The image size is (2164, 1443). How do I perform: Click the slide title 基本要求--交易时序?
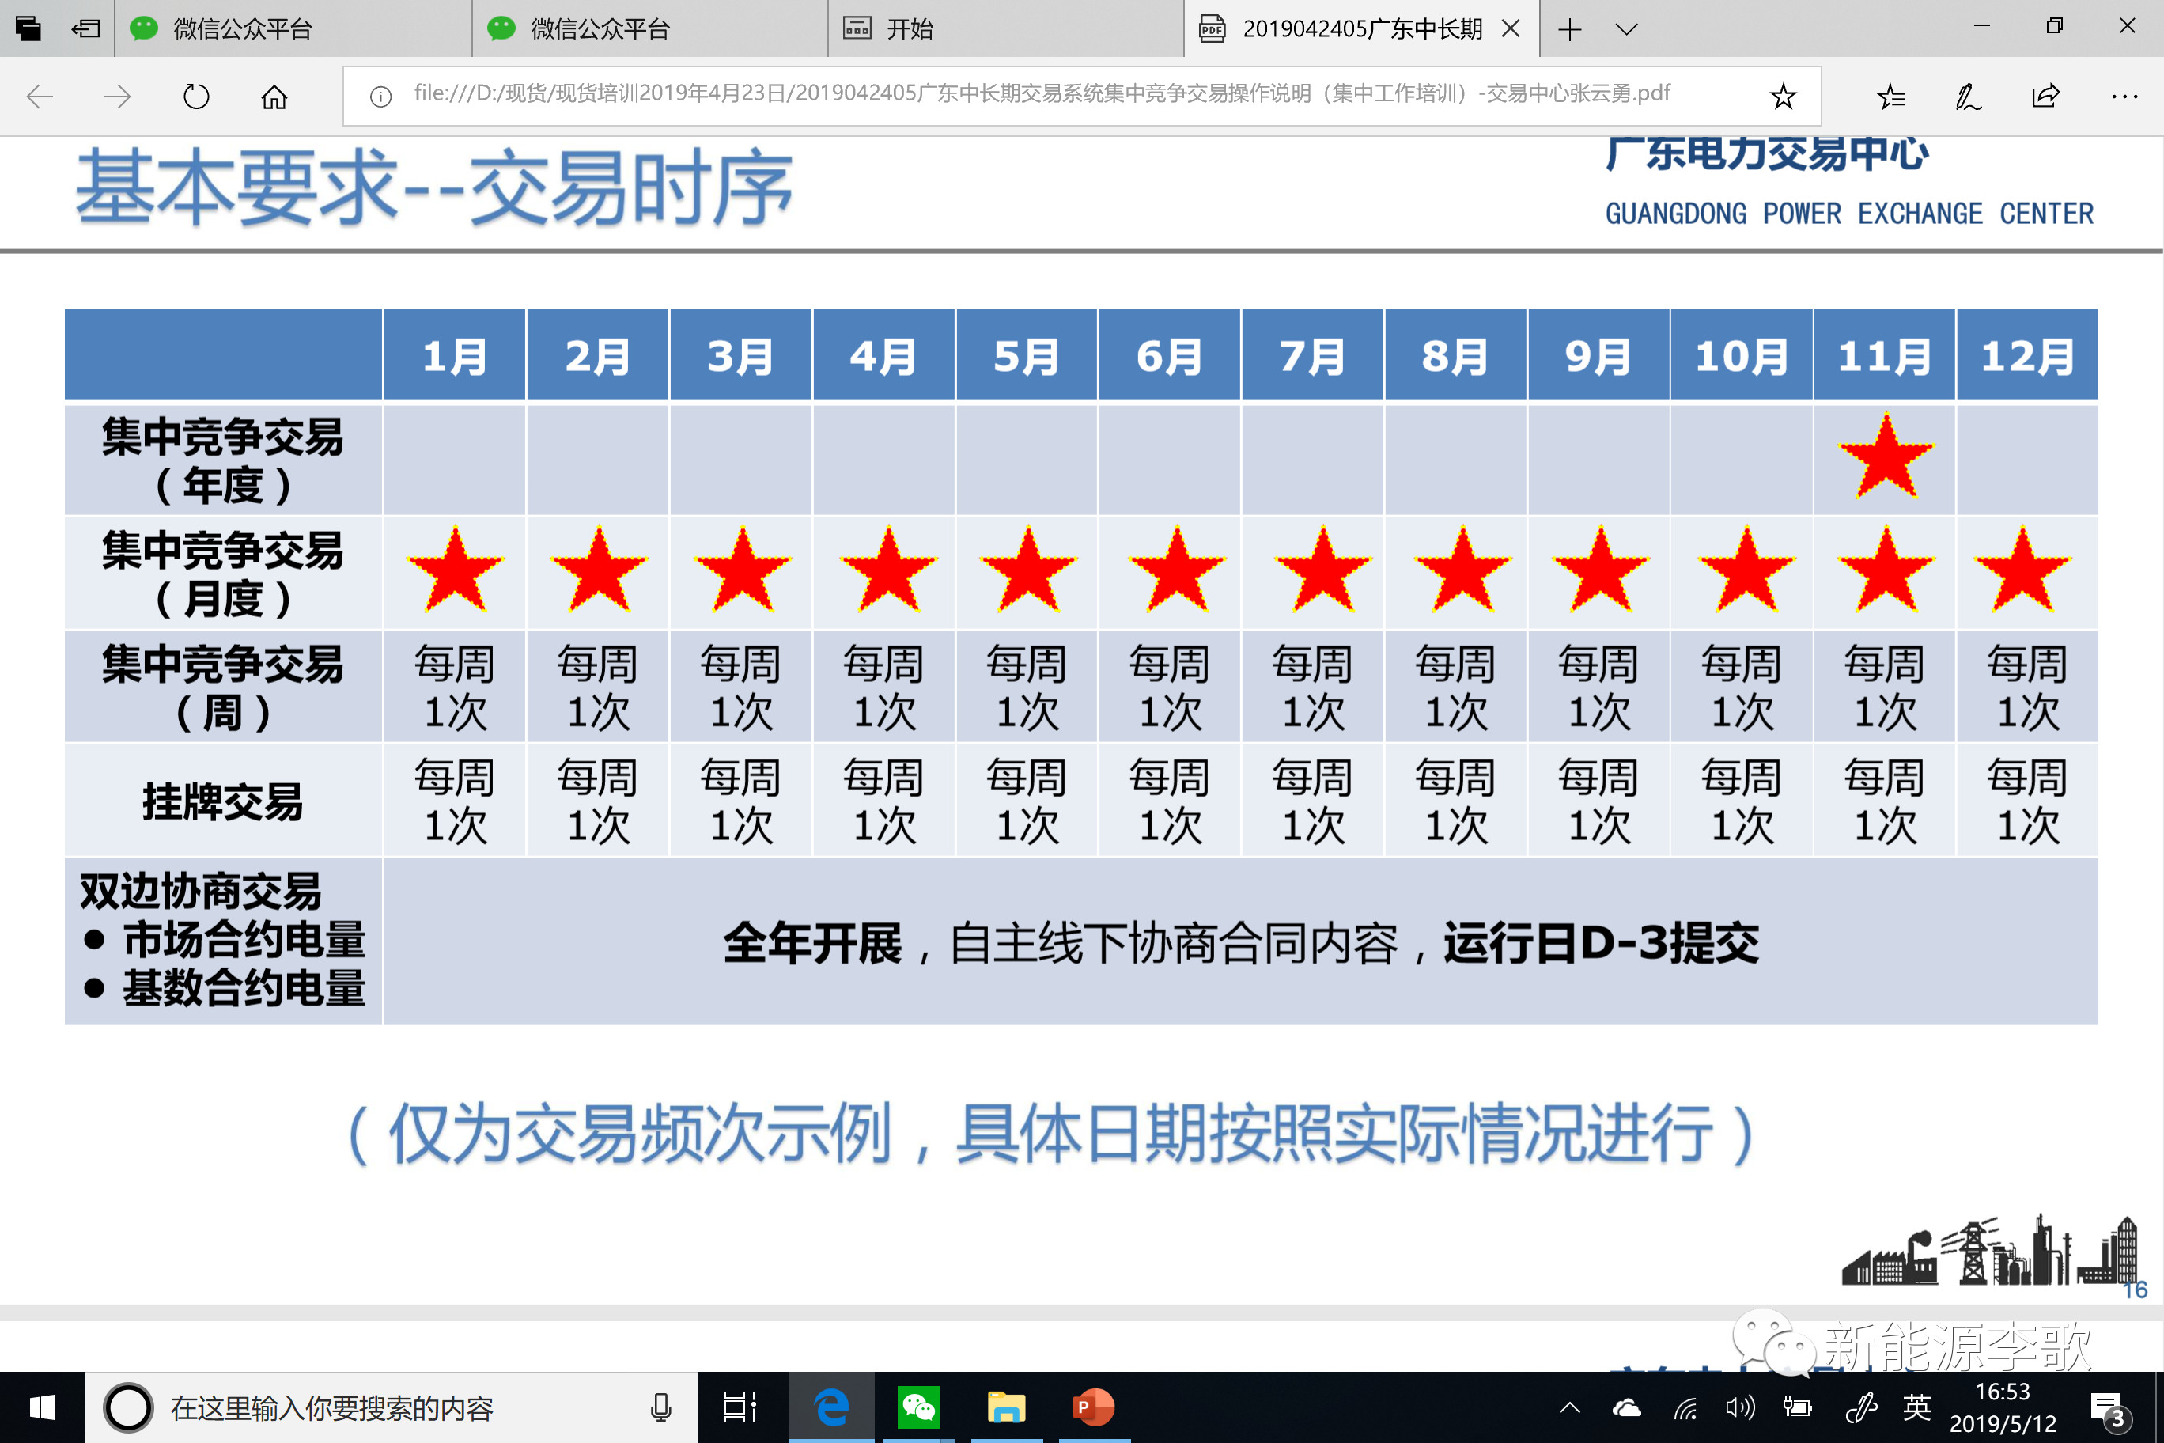pyautogui.click(x=433, y=187)
